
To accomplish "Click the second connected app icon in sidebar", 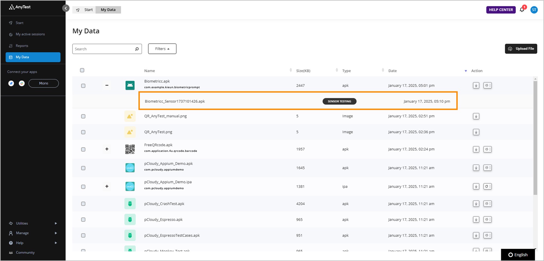I will click(22, 83).
